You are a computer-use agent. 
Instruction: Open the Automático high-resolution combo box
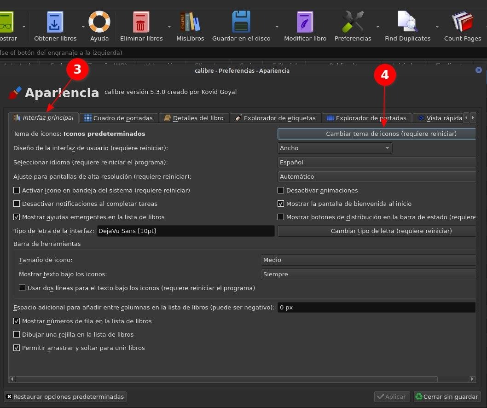[377, 176]
